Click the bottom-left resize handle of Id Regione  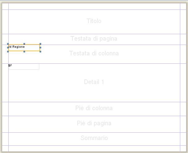click(8, 51)
